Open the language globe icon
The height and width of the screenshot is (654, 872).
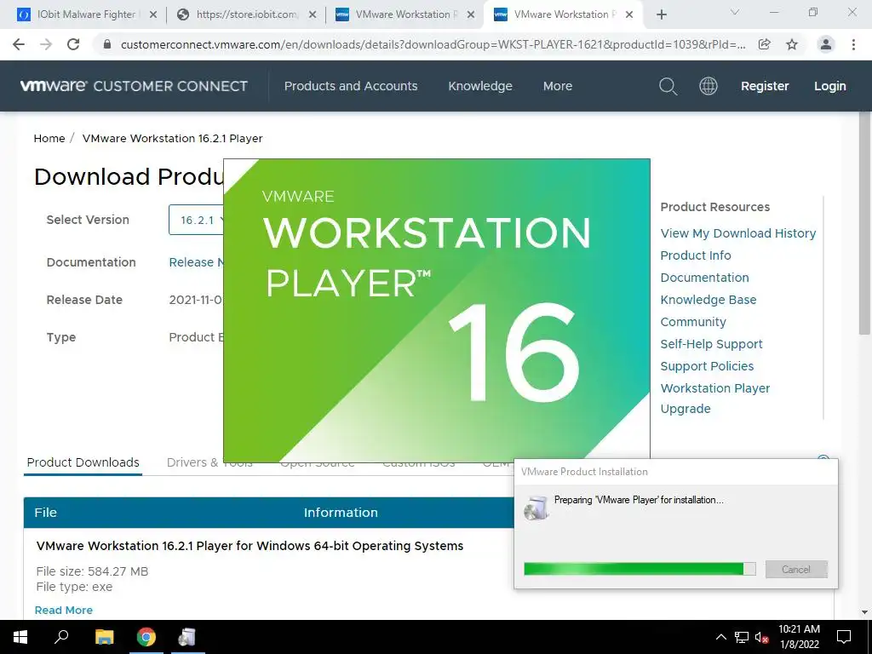point(708,86)
